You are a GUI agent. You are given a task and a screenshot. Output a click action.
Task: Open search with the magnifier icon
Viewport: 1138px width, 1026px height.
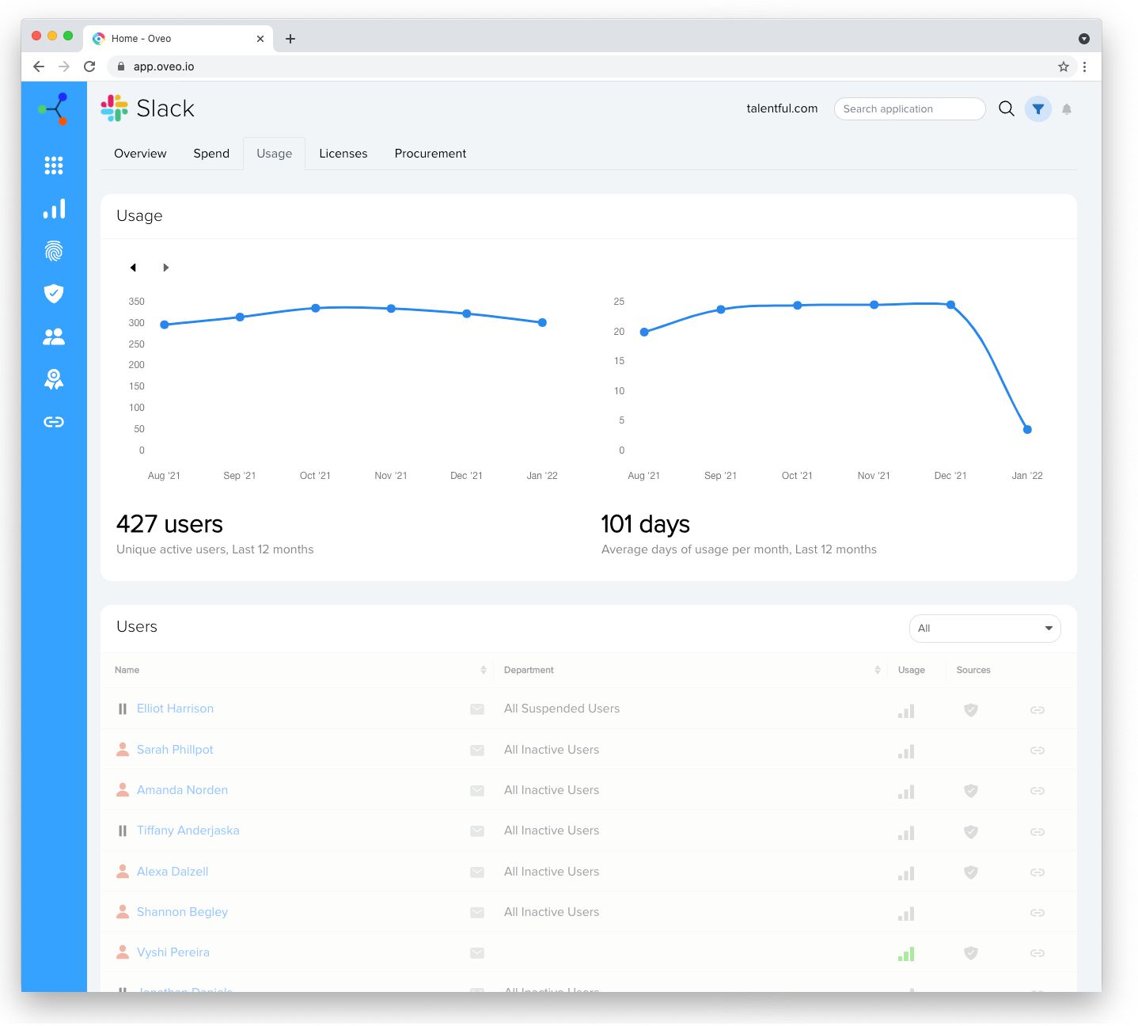[1006, 108]
